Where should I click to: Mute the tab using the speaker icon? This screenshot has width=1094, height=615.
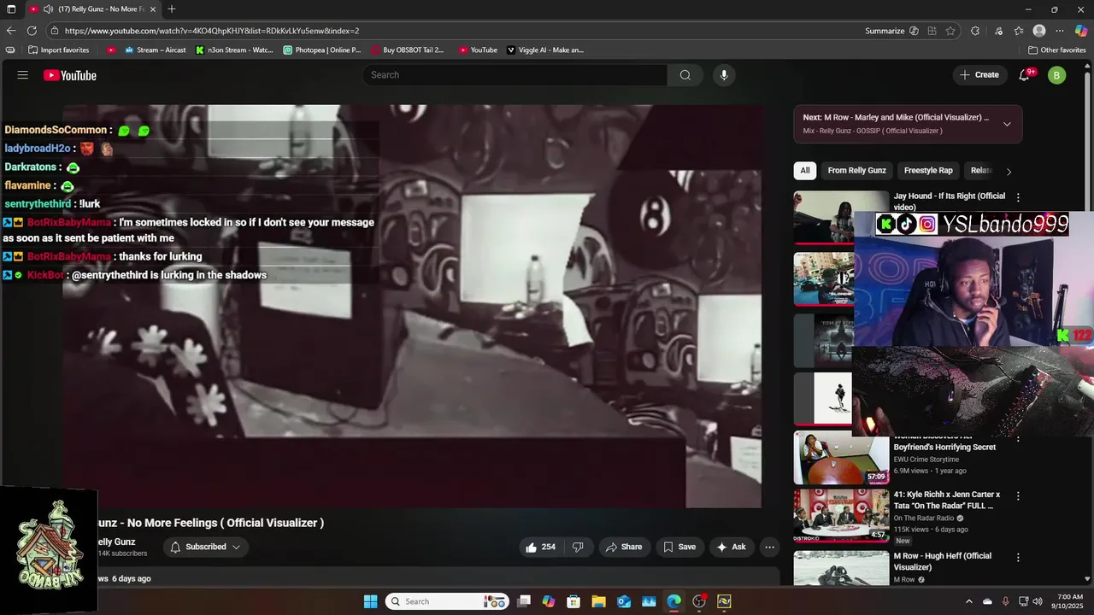click(x=49, y=9)
